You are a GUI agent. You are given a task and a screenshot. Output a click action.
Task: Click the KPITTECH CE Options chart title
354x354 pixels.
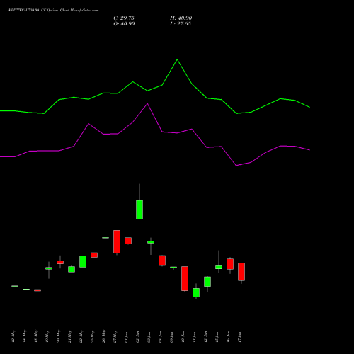(54, 11)
